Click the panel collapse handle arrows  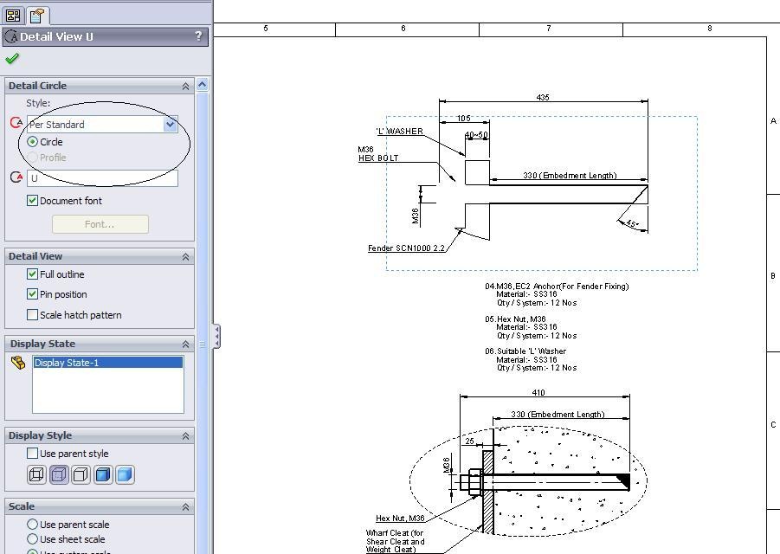tap(217, 337)
